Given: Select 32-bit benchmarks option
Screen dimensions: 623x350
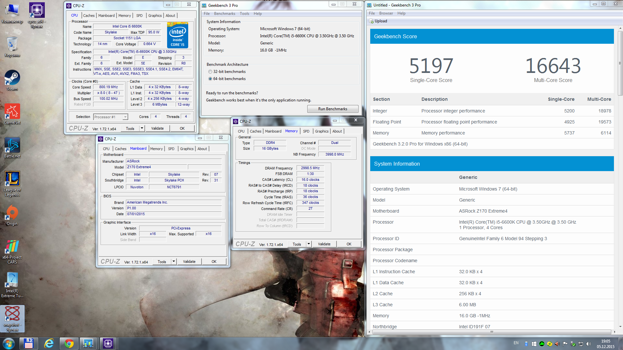Looking at the screenshot, I should point(210,72).
